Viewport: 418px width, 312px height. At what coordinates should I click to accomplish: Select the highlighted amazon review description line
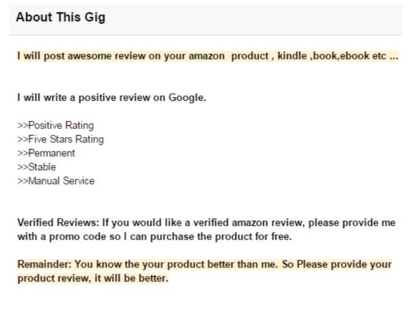208,56
